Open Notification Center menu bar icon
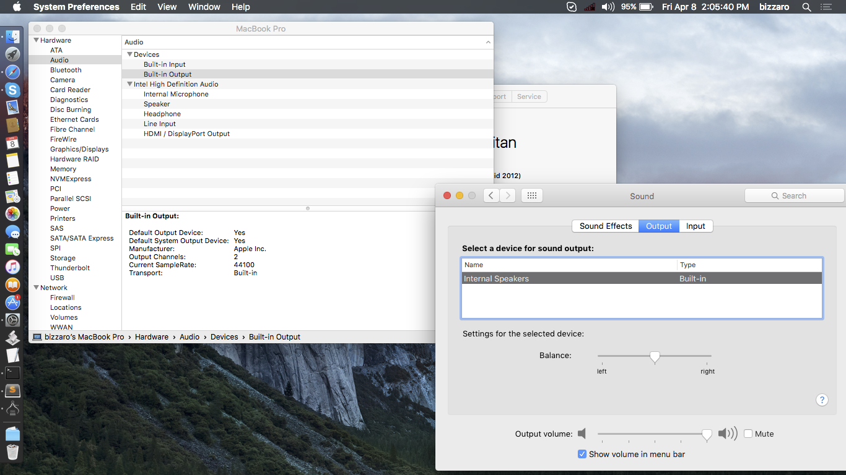The width and height of the screenshot is (846, 475). pos(826,7)
